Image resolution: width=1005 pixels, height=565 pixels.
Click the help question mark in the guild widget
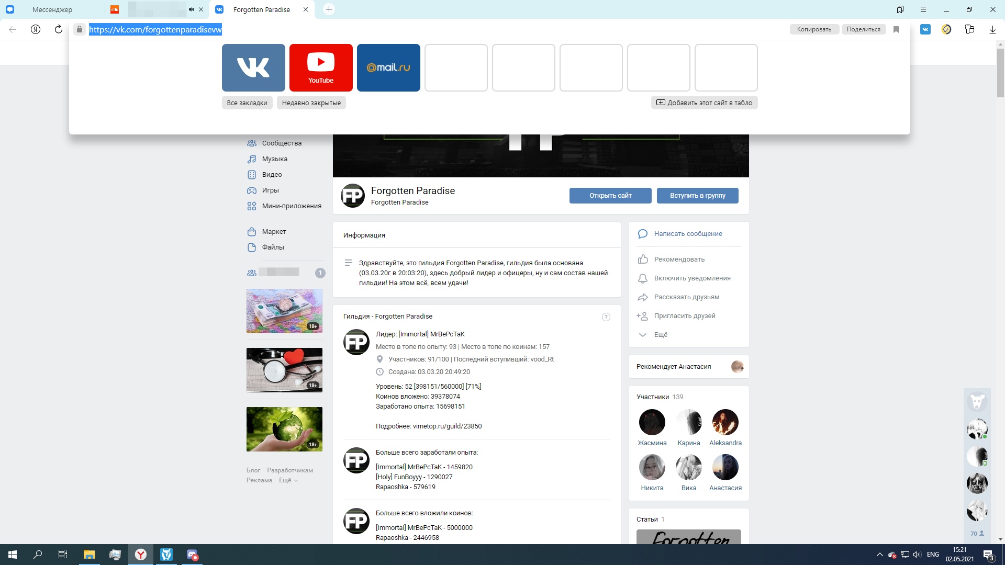tap(606, 317)
